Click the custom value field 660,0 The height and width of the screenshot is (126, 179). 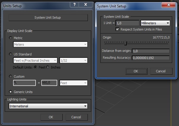(x=49, y=83)
